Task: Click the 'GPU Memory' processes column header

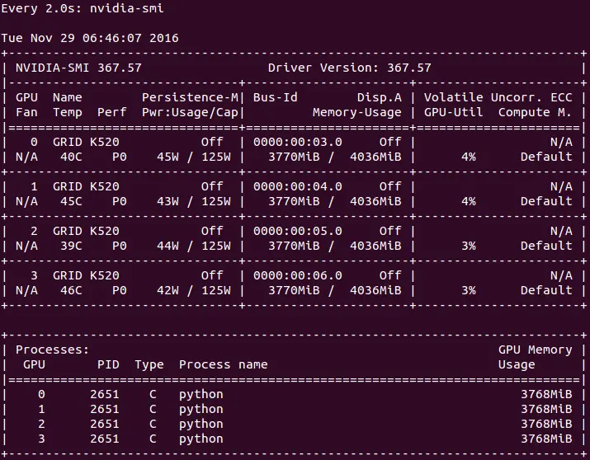Action: [535, 350]
